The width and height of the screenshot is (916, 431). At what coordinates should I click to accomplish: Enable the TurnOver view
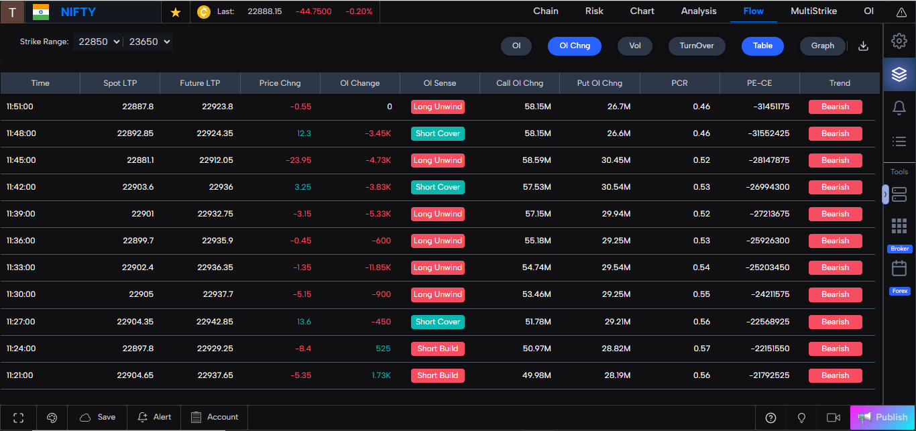coord(697,46)
